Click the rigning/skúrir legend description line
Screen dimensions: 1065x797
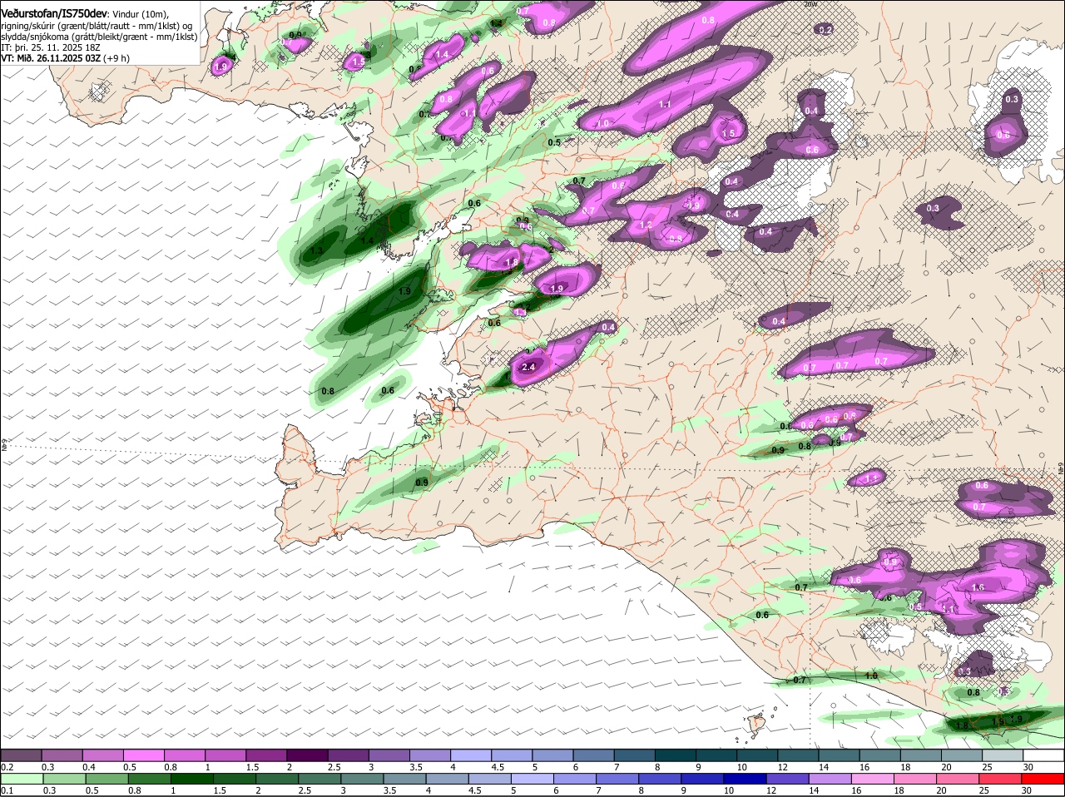(x=98, y=26)
